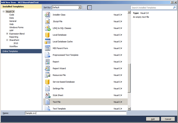Screen dimensions: 178x123
Task: Select the Visual C# root node
Action: pyautogui.click(x=10, y=11)
